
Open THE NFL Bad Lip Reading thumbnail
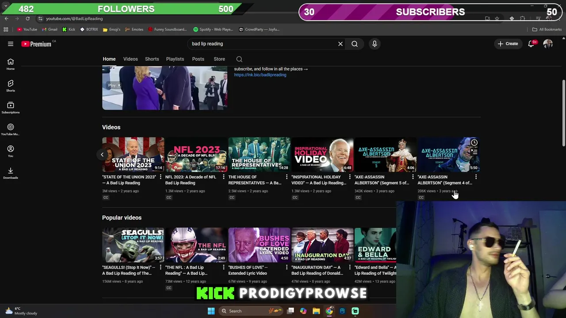[x=196, y=245]
